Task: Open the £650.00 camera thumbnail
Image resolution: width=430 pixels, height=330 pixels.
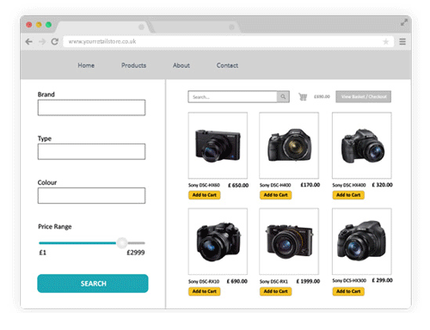Action: click(x=218, y=145)
